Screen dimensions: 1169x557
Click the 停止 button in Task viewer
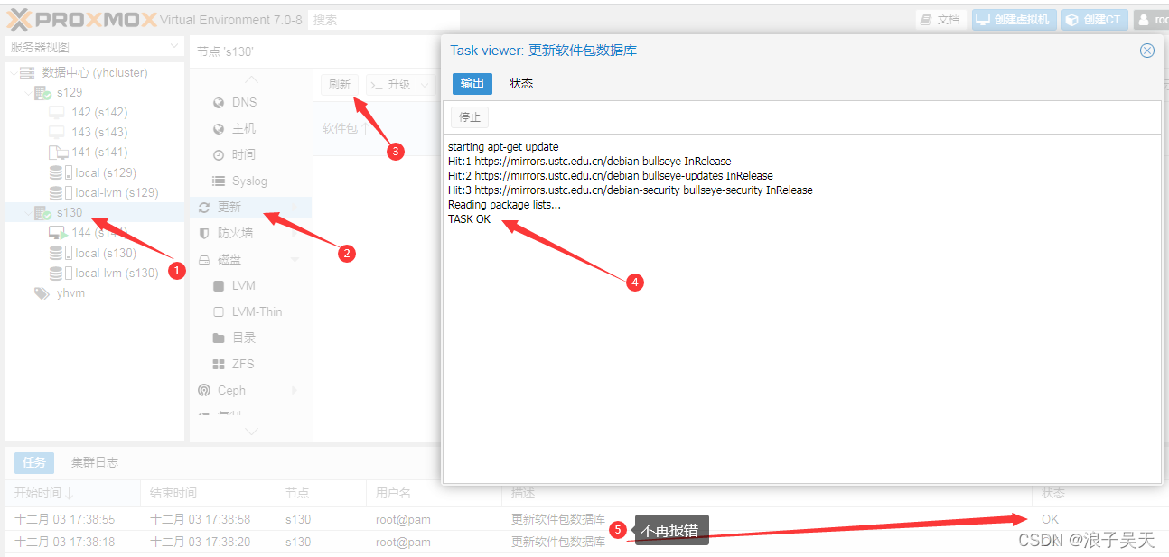pyautogui.click(x=470, y=116)
